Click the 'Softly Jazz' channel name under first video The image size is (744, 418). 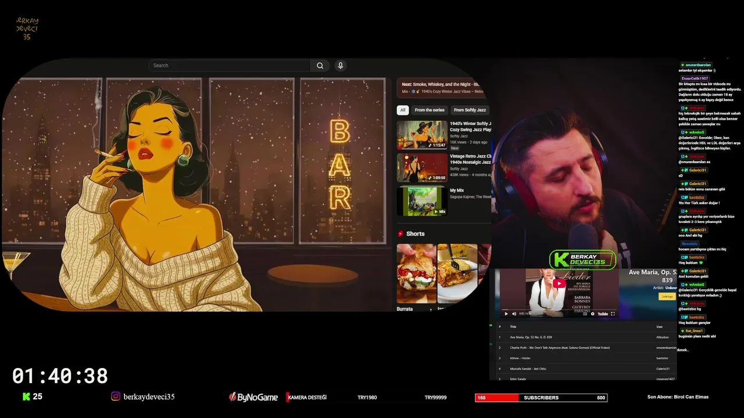pyautogui.click(x=459, y=136)
